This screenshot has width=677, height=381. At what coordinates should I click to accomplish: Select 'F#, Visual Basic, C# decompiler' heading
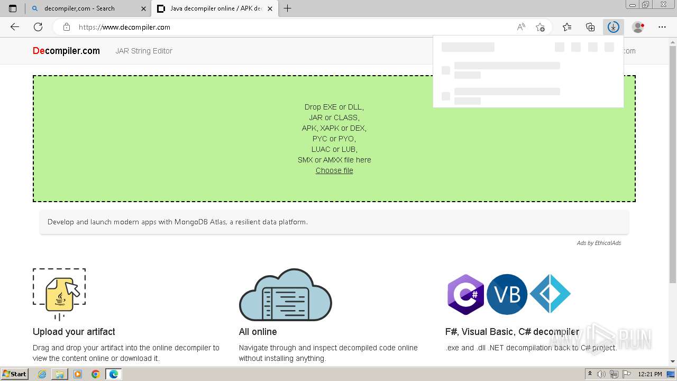pos(513,332)
